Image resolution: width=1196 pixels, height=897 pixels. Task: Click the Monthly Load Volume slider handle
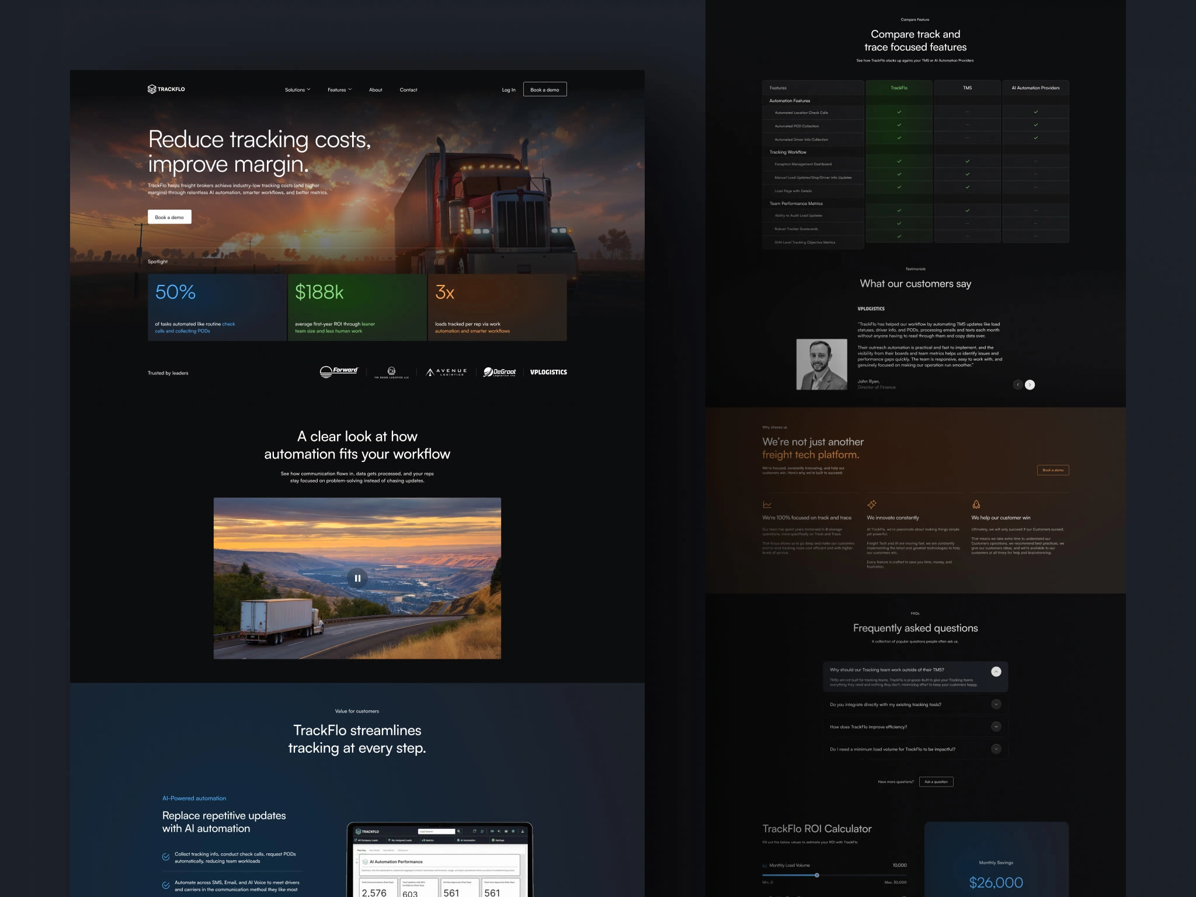click(817, 875)
